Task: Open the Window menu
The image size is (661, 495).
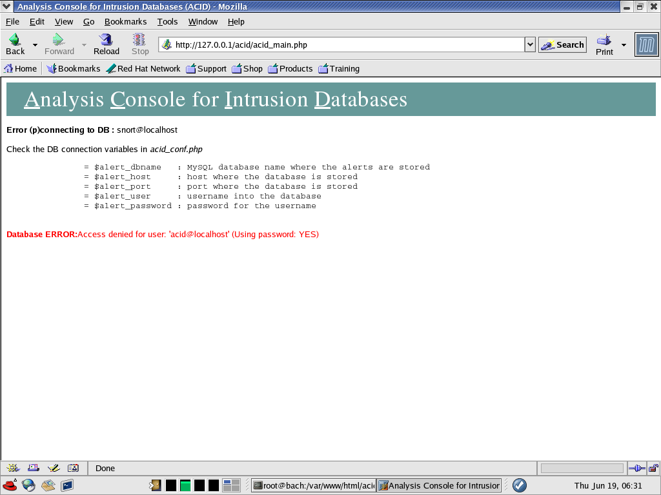Action: (203, 21)
